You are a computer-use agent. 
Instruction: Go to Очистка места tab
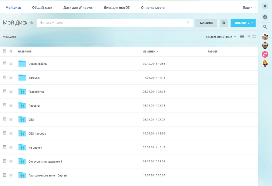153,8
